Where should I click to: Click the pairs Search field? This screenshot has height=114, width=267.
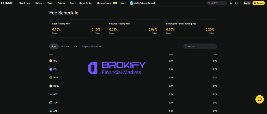click(x=200, y=46)
